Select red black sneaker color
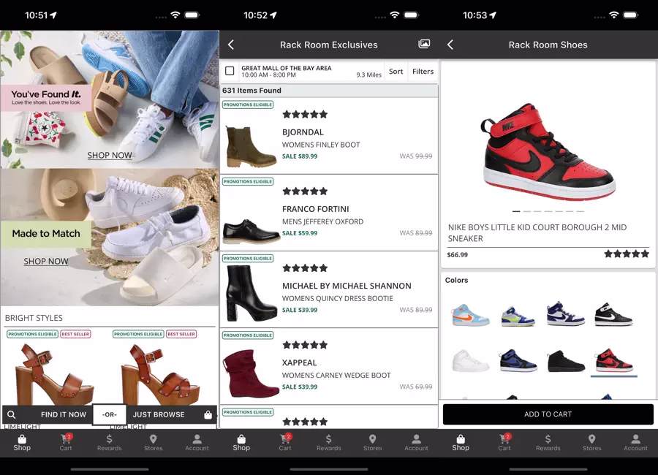The image size is (658, 475). [613, 360]
